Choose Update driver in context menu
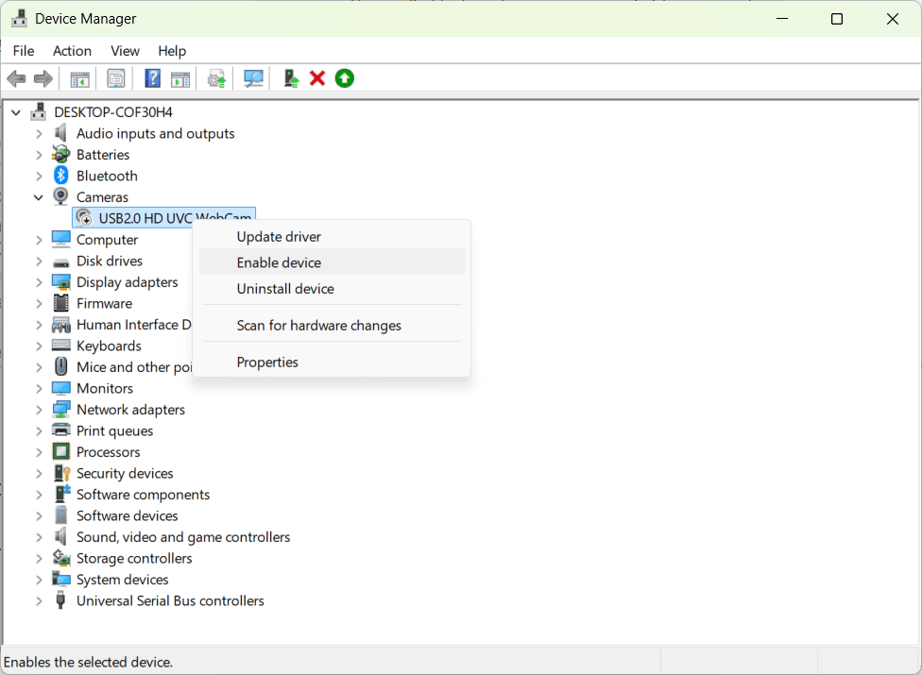The width and height of the screenshot is (922, 675). (332, 237)
